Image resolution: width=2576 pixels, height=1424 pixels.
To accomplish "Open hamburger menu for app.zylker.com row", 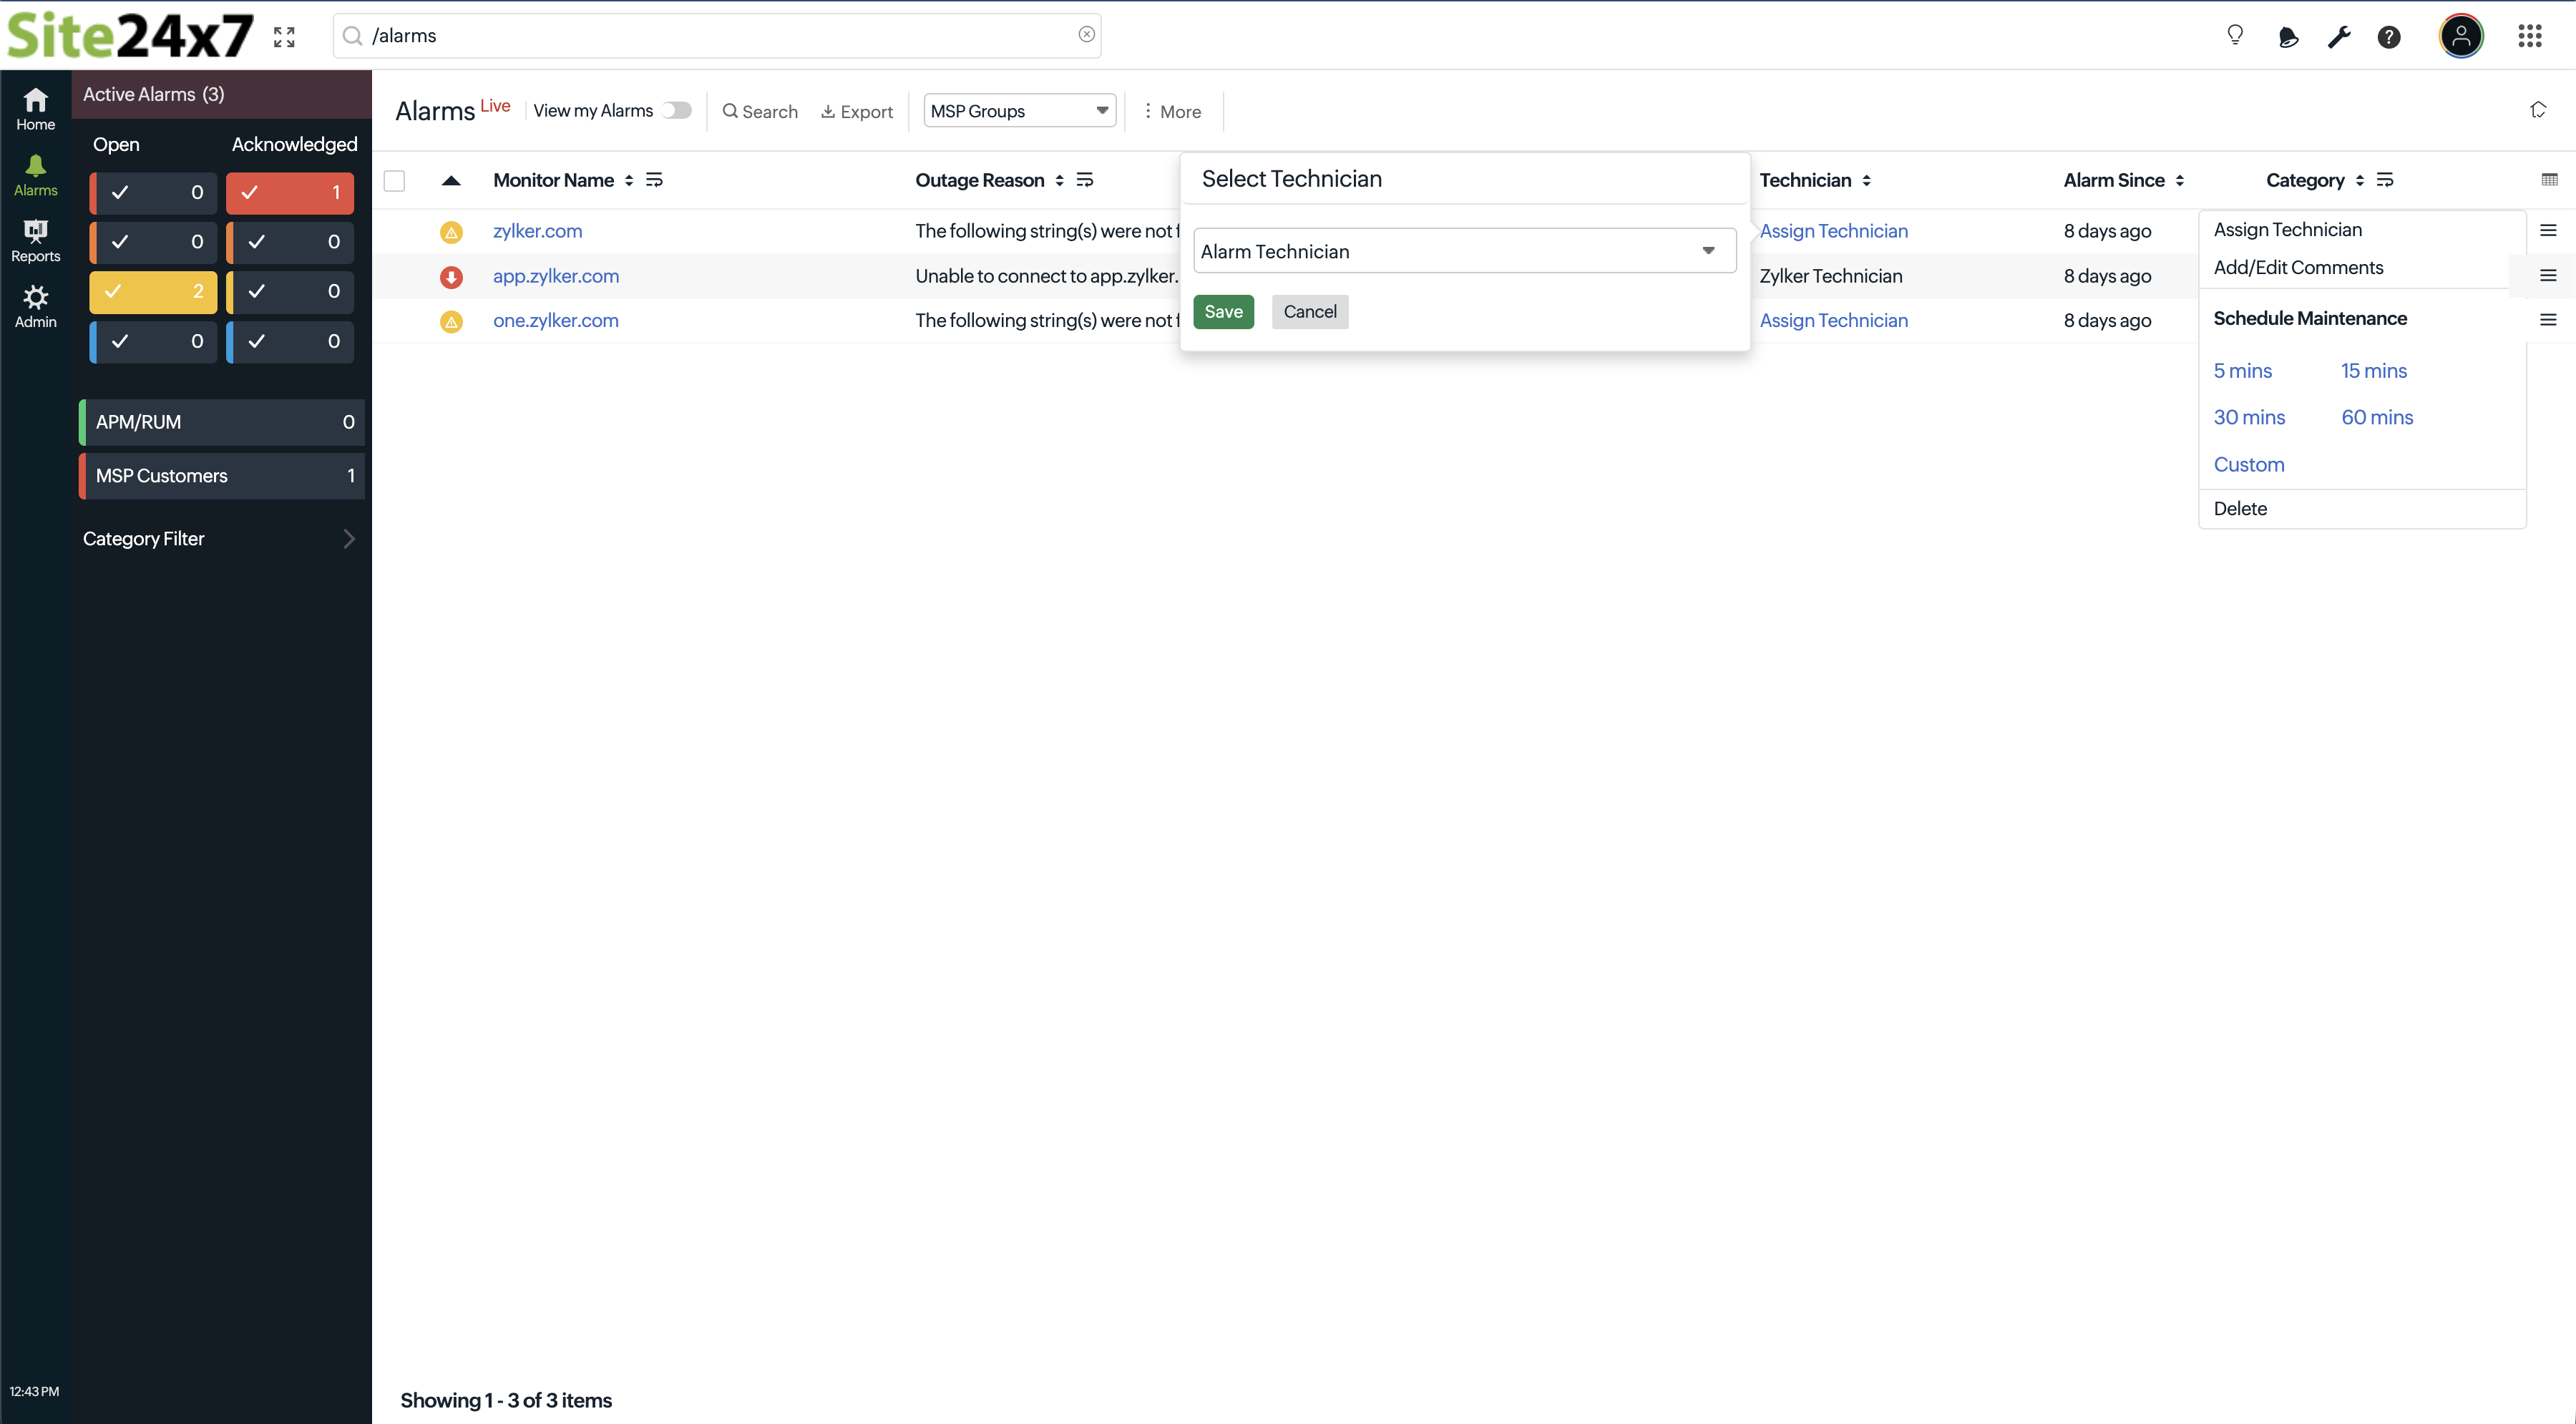I will (x=2548, y=275).
